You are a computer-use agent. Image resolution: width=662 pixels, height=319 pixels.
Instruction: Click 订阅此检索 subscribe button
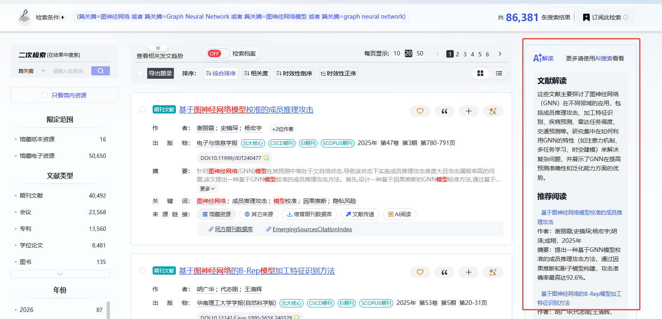point(606,17)
